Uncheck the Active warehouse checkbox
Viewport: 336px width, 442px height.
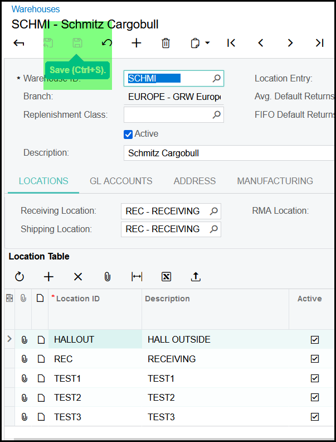(128, 134)
